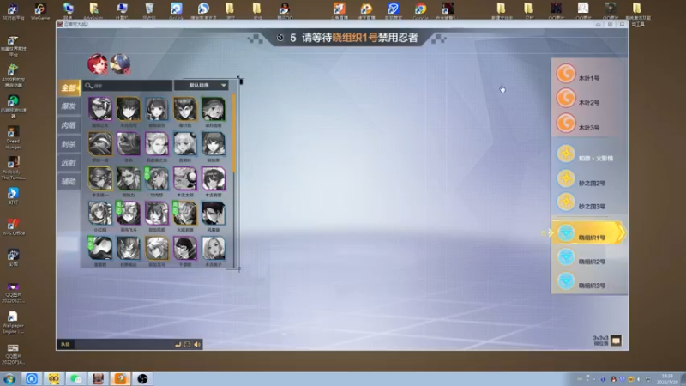This screenshot has height=386, width=686.
Task: Open the WeChat taskbar icon
Action: (x=76, y=378)
